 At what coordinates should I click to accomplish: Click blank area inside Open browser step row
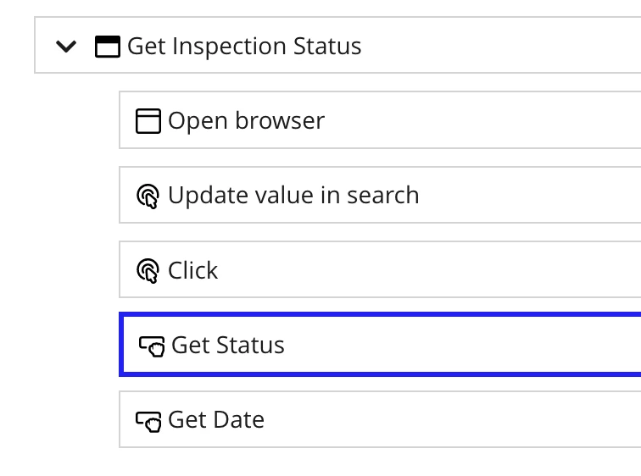coord(482,120)
